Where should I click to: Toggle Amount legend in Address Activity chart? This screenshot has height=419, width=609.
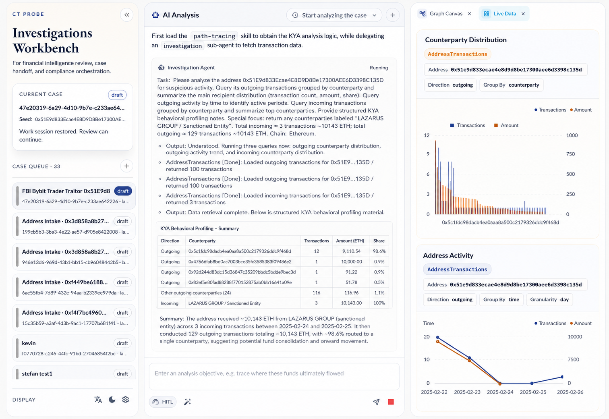pyautogui.click(x=581, y=324)
